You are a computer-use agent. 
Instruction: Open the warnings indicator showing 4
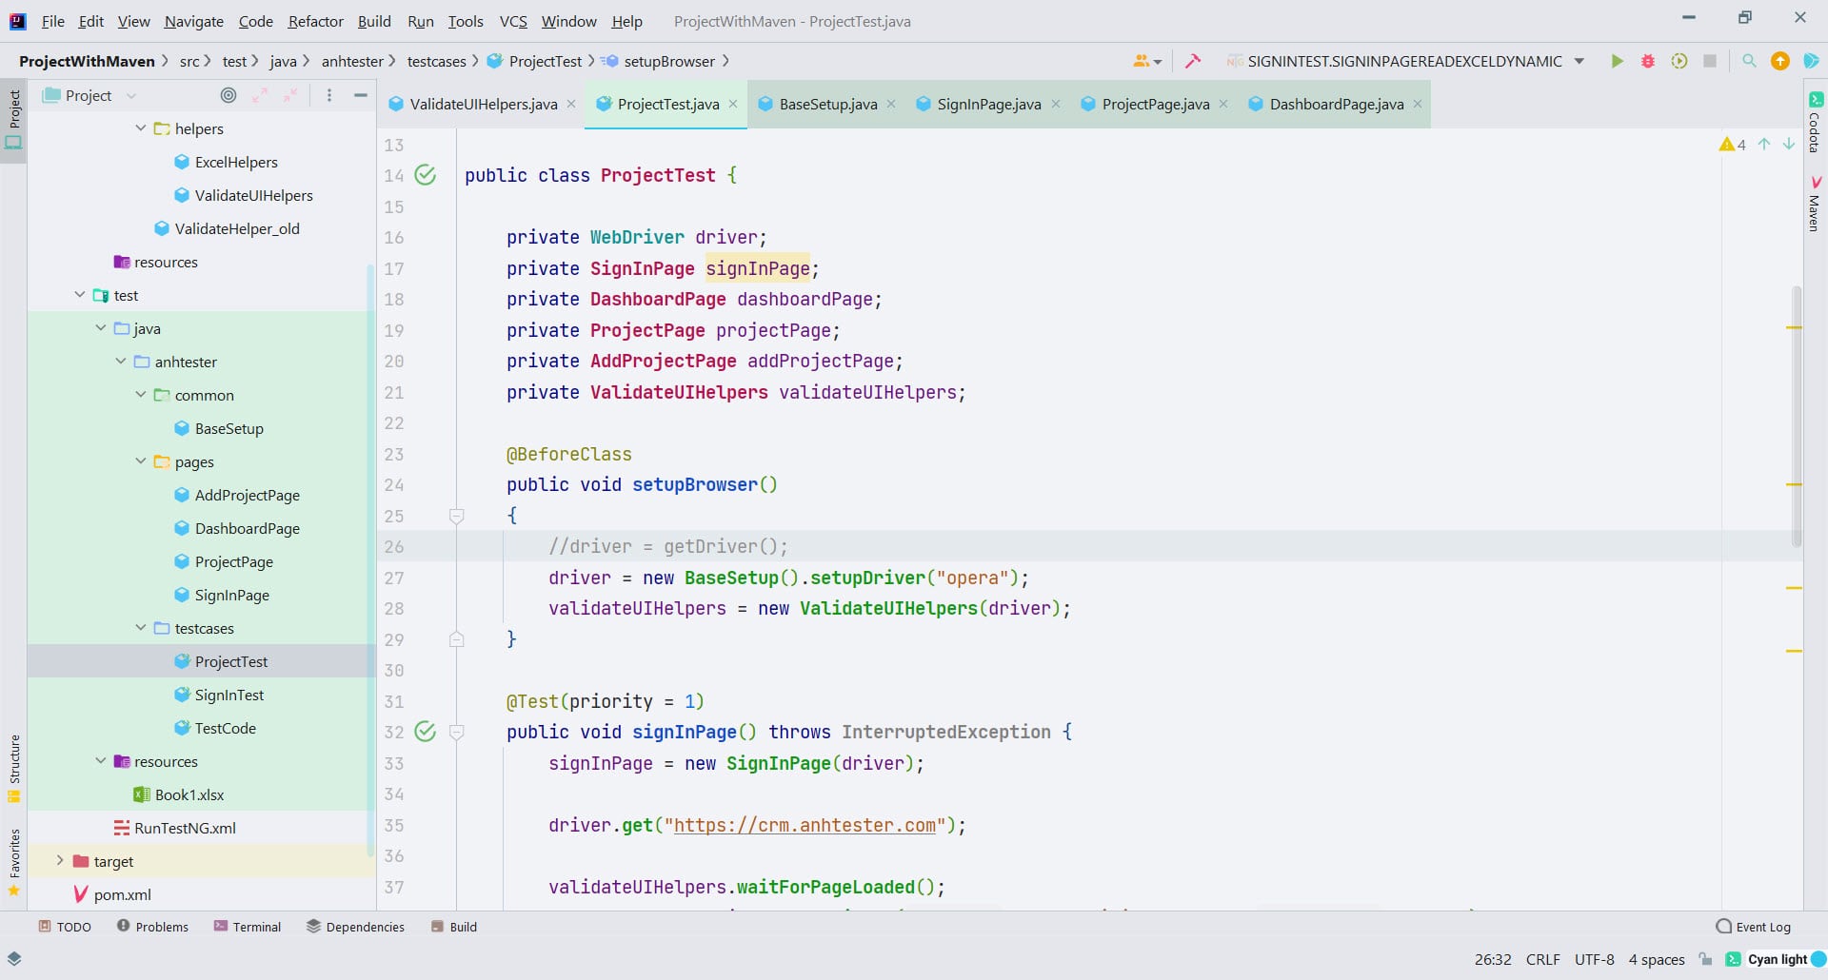(x=1732, y=145)
